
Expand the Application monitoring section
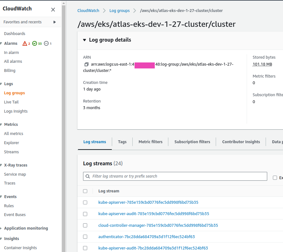(x=1, y=228)
